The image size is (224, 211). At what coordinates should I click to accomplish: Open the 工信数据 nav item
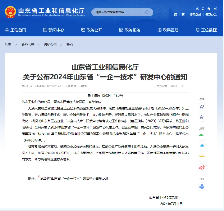(206, 30)
